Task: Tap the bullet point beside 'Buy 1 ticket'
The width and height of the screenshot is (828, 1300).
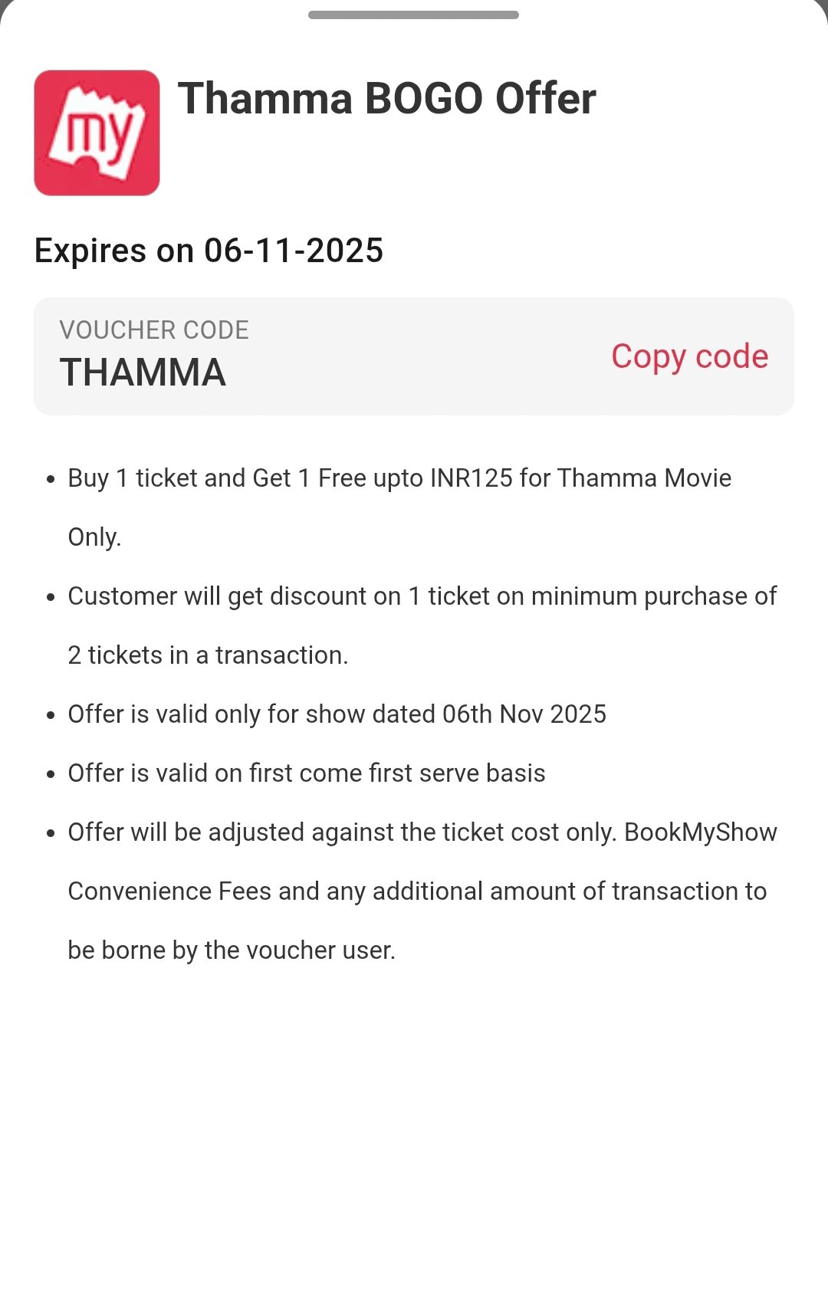Action: pos(51,480)
